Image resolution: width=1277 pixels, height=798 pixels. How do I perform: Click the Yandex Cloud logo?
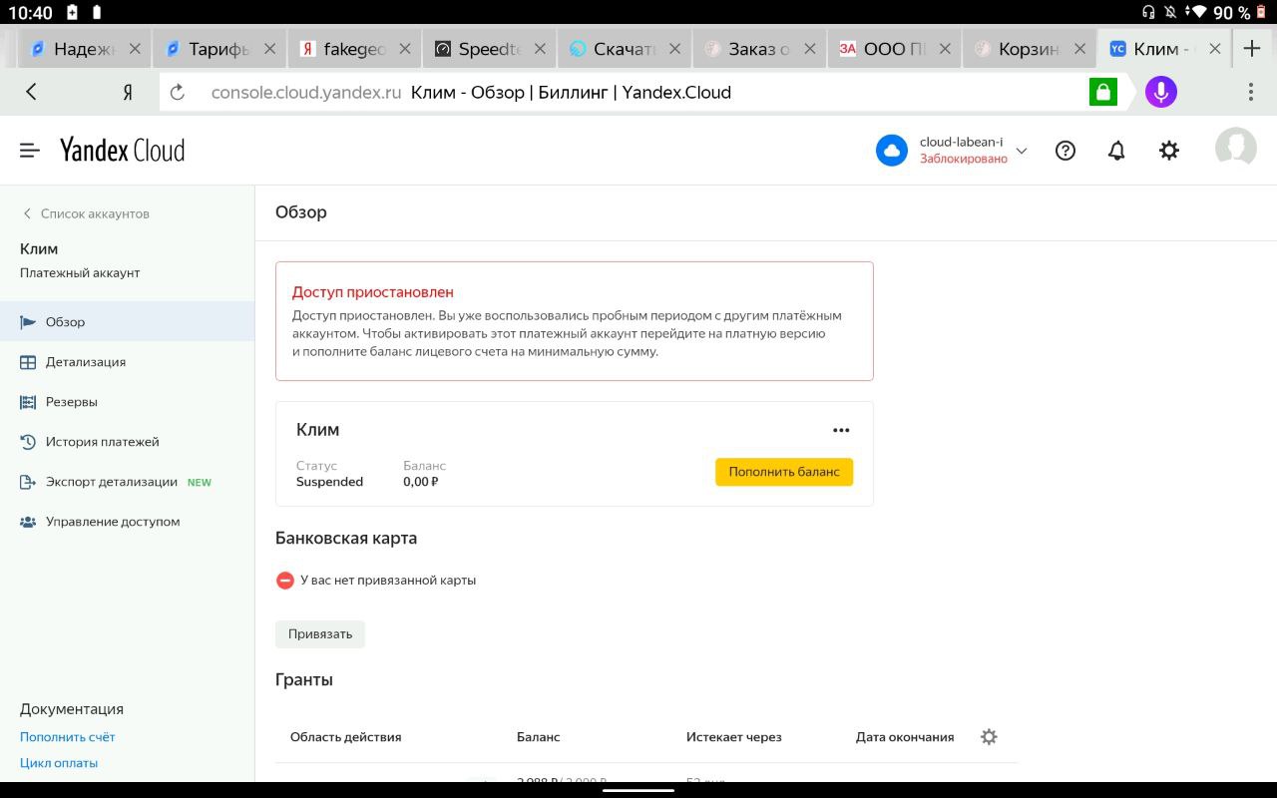tap(122, 150)
